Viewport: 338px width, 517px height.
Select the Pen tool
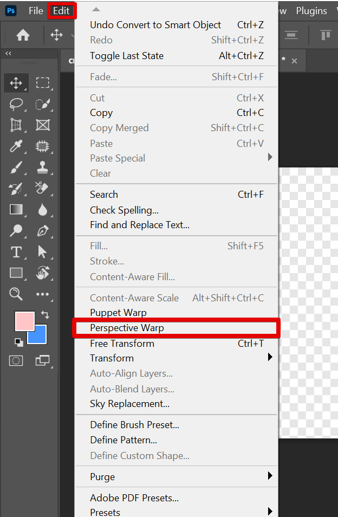click(x=43, y=231)
